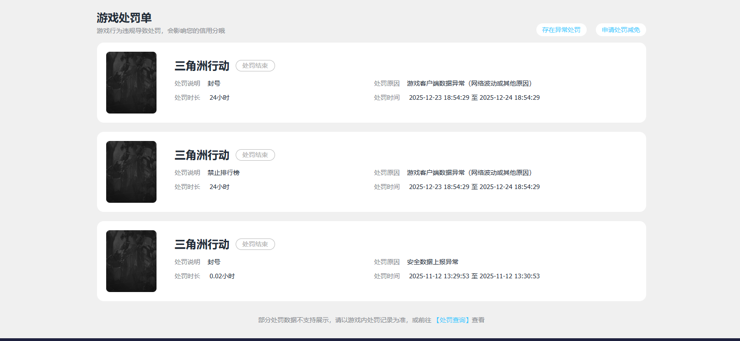This screenshot has height=341, width=740.
Task: Click the first record's 封号 description
Action: 214,83
